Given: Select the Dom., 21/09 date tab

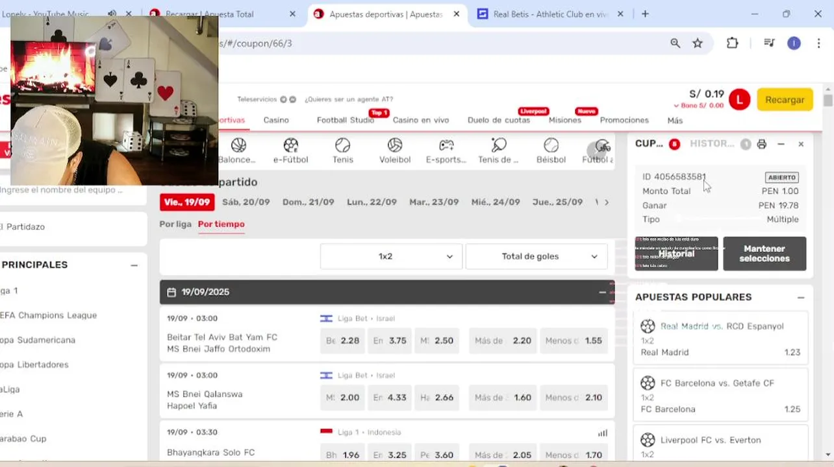Looking at the screenshot, I should pyautogui.click(x=308, y=202).
